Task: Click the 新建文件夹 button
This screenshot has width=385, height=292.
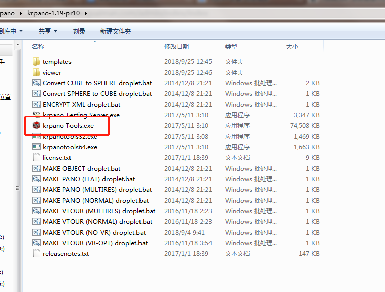Action: pos(116,31)
